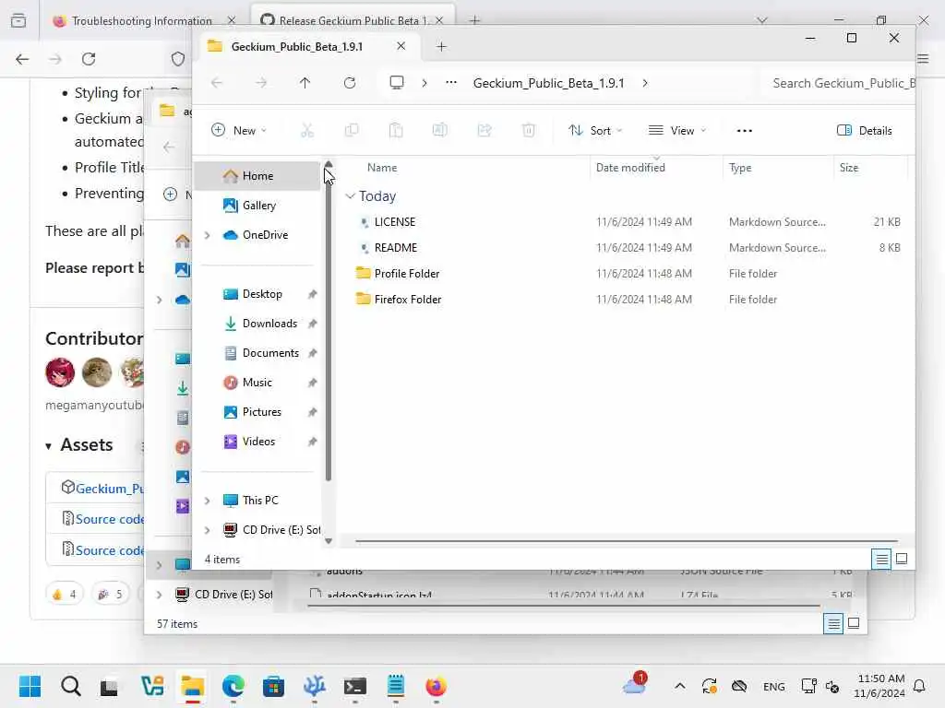This screenshot has width=945, height=708.
Task: Collapse the Today group chevron
Action: click(350, 196)
